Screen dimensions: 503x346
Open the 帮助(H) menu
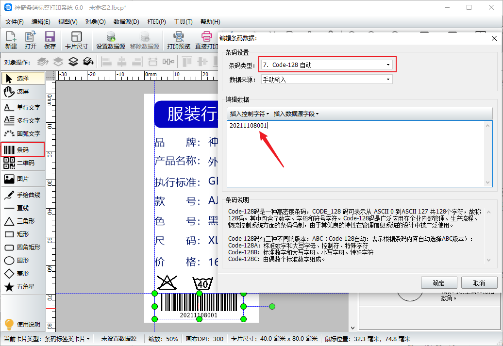click(210, 22)
